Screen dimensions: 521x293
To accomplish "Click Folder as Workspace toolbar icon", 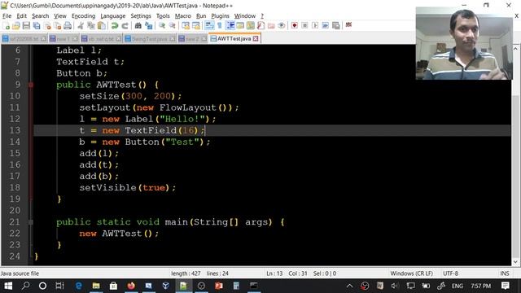I will pos(271,25).
